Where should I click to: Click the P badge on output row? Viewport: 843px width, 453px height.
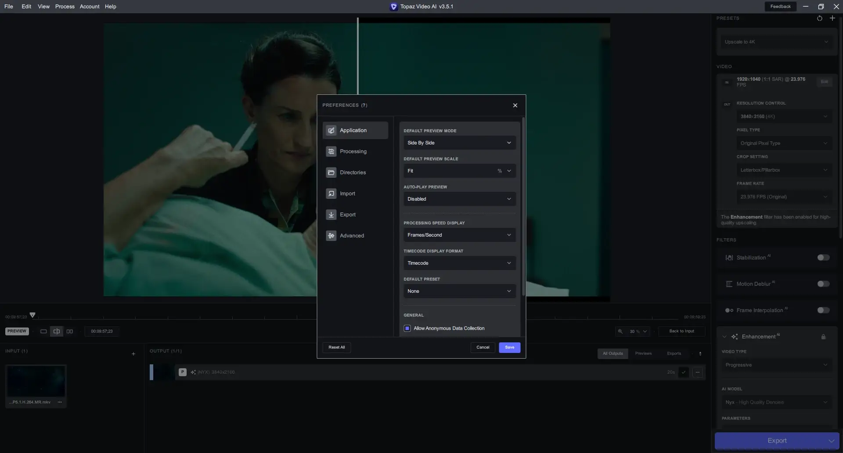[x=183, y=372]
